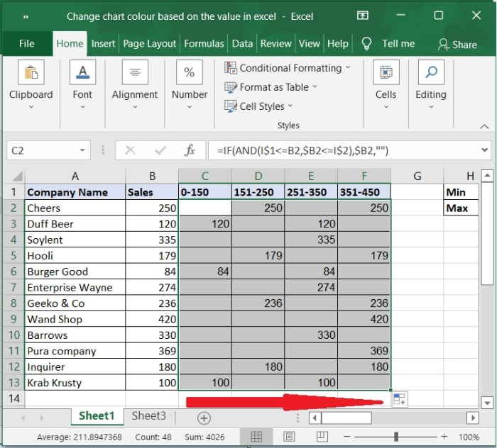Open the Cells group icon
497x448 pixels.
pos(386,73)
